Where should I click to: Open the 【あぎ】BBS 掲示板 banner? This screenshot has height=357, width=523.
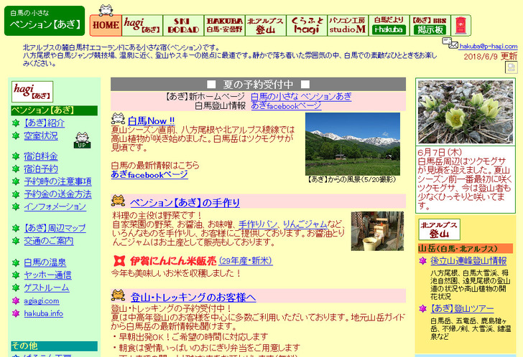click(x=430, y=25)
